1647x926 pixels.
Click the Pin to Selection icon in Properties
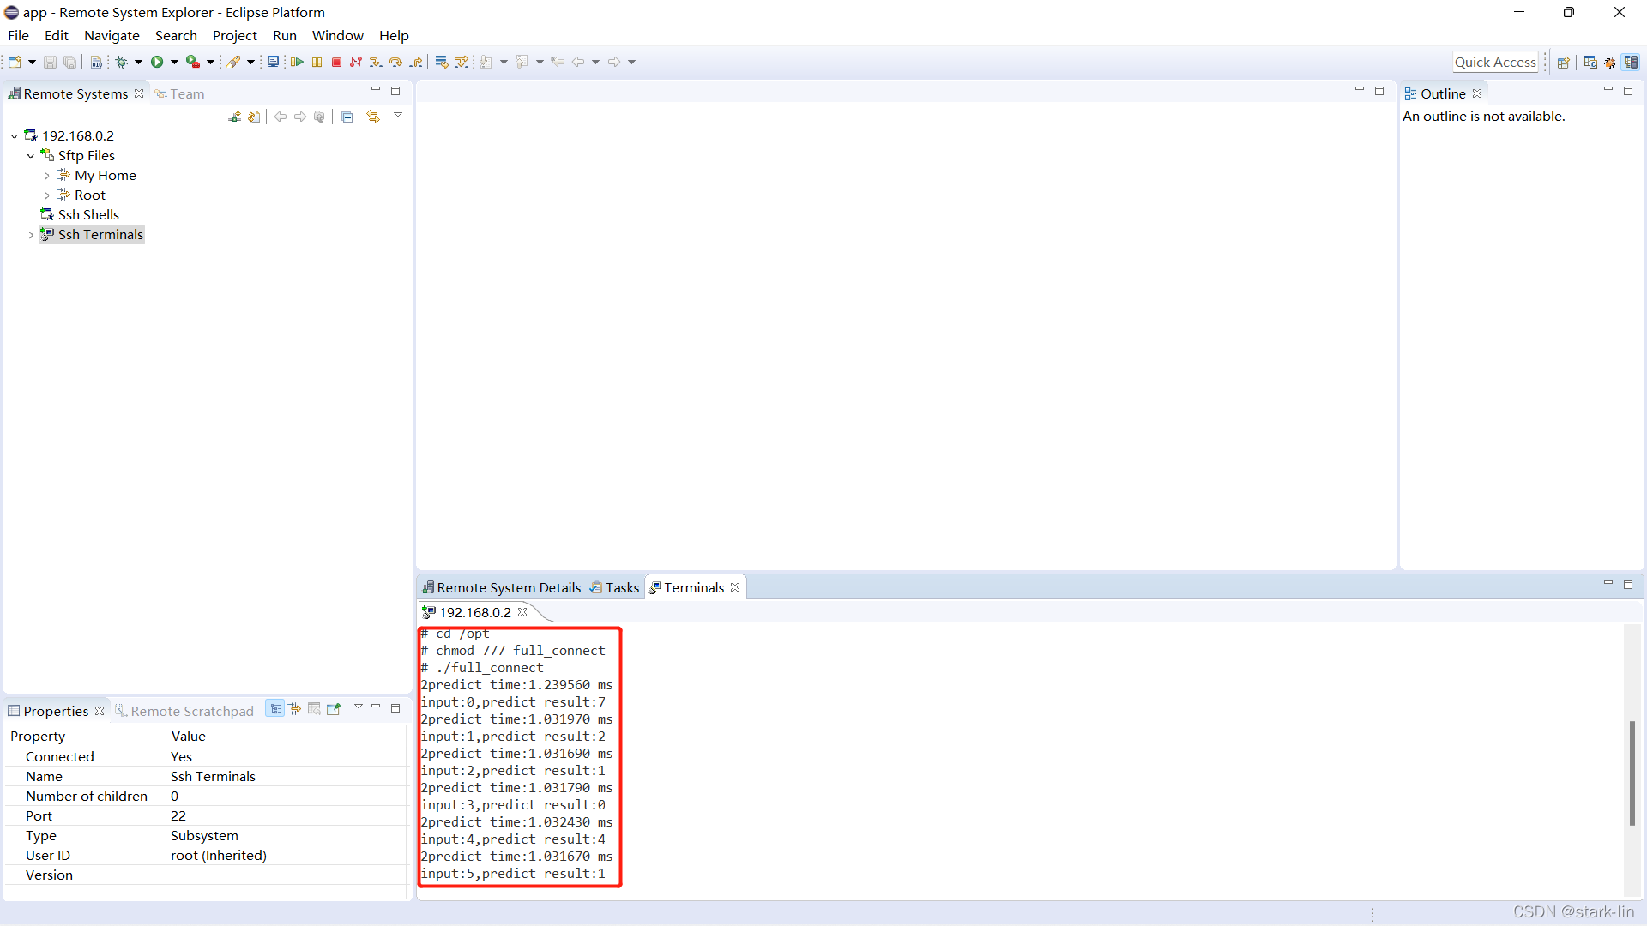coord(334,709)
